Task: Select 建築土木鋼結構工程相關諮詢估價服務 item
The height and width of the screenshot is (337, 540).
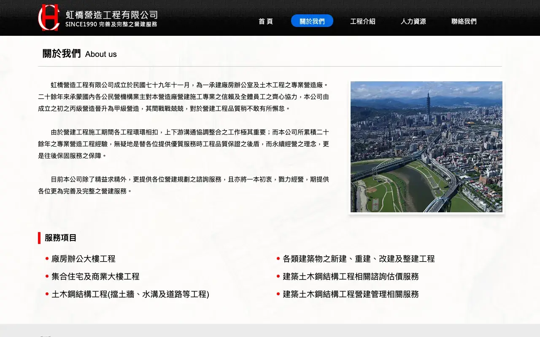Action: [x=351, y=276]
